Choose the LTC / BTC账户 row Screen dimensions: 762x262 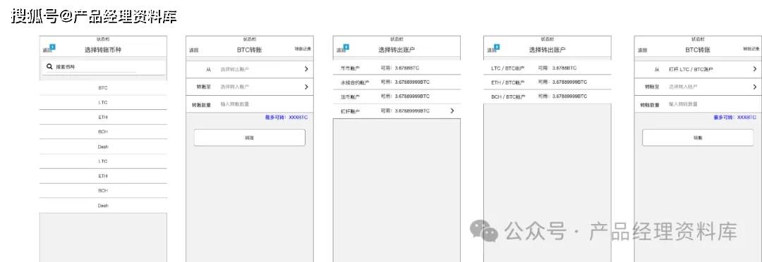point(548,68)
